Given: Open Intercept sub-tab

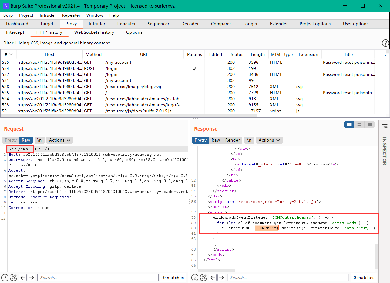Looking at the screenshot, I should (15, 32).
